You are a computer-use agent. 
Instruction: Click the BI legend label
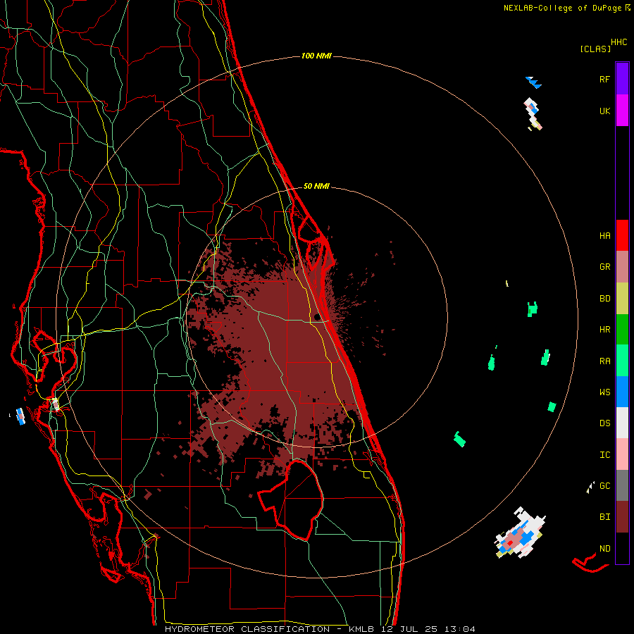coord(604,517)
